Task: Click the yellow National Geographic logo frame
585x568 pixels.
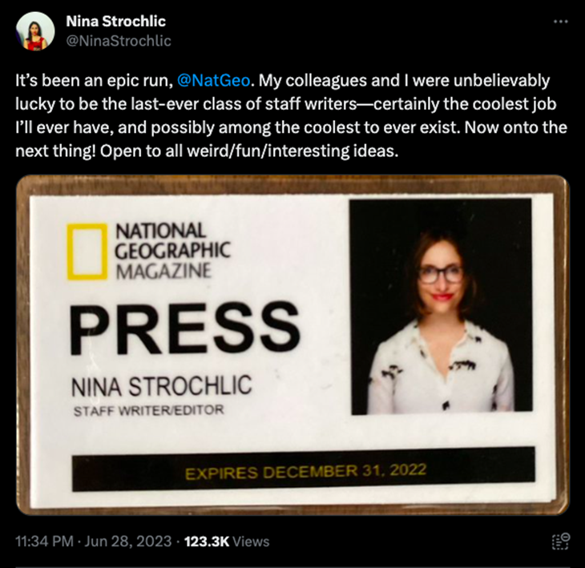Action: (x=87, y=252)
